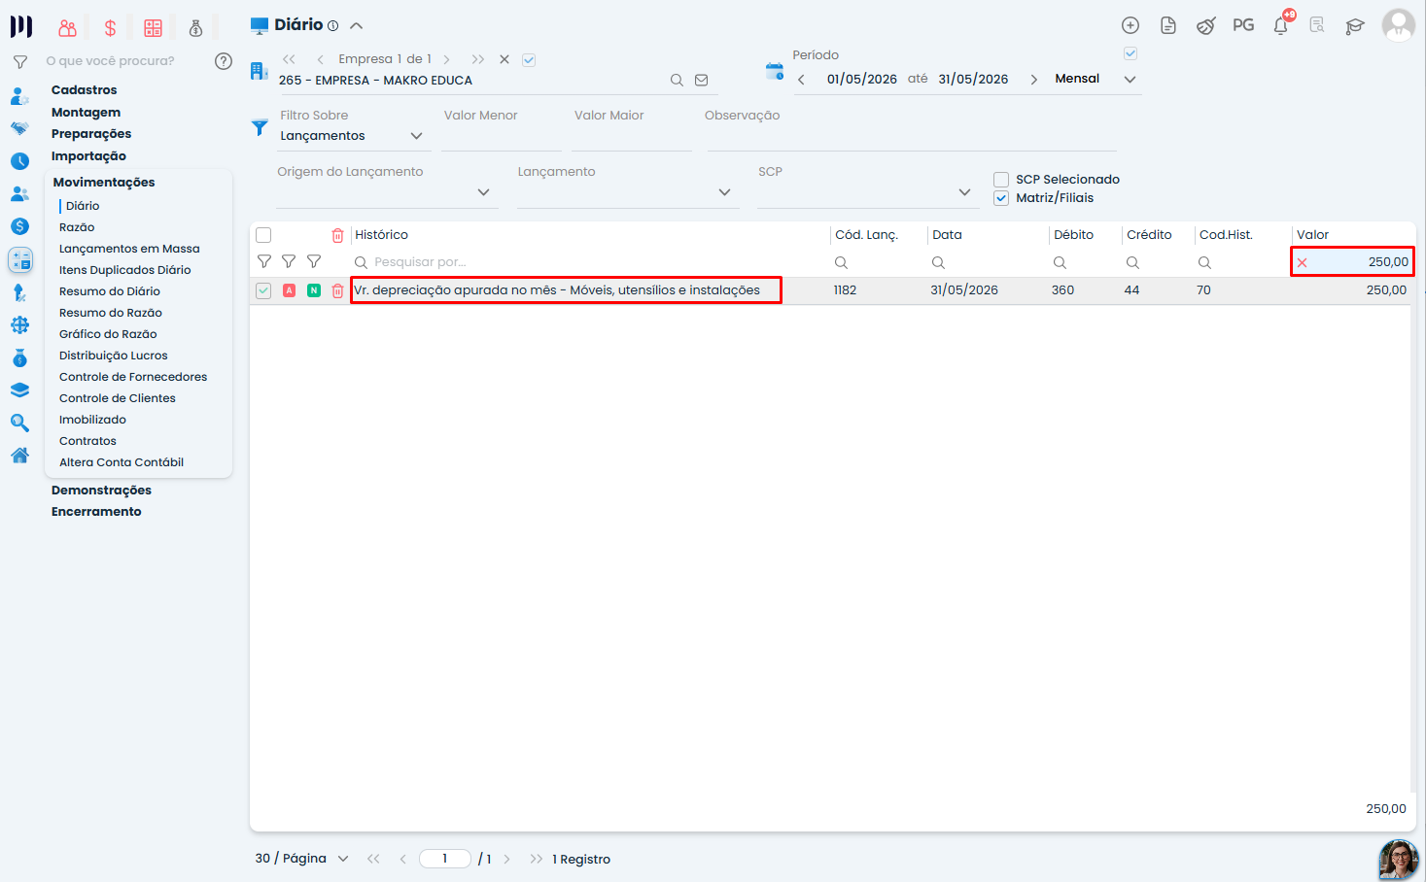This screenshot has height=882, width=1426.
Task: Open the SCP dropdown
Action: click(x=867, y=192)
